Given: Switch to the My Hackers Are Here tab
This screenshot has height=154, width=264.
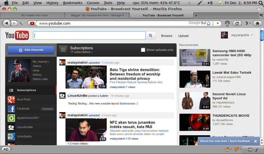Looking at the screenshot, I should click(32, 15).
